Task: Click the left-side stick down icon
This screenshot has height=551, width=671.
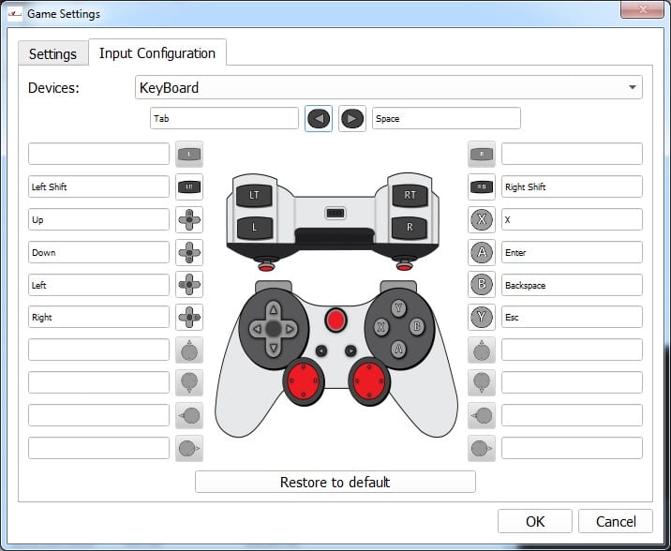Action: tap(189, 382)
